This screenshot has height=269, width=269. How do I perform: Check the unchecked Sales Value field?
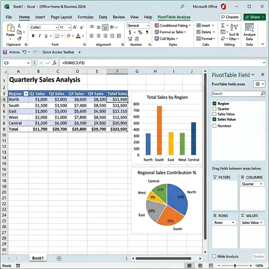(214, 114)
